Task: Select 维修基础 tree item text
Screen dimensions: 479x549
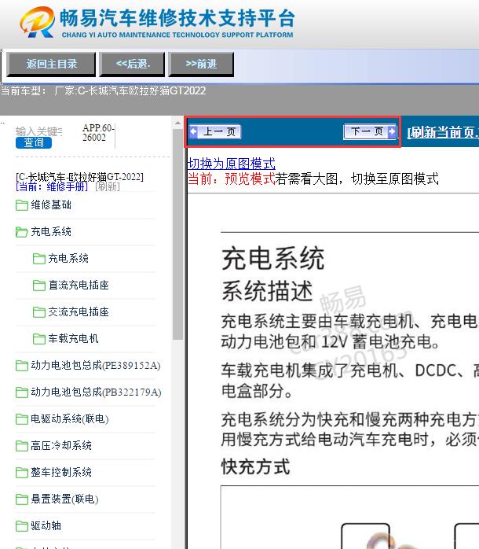Action: [51, 204]
